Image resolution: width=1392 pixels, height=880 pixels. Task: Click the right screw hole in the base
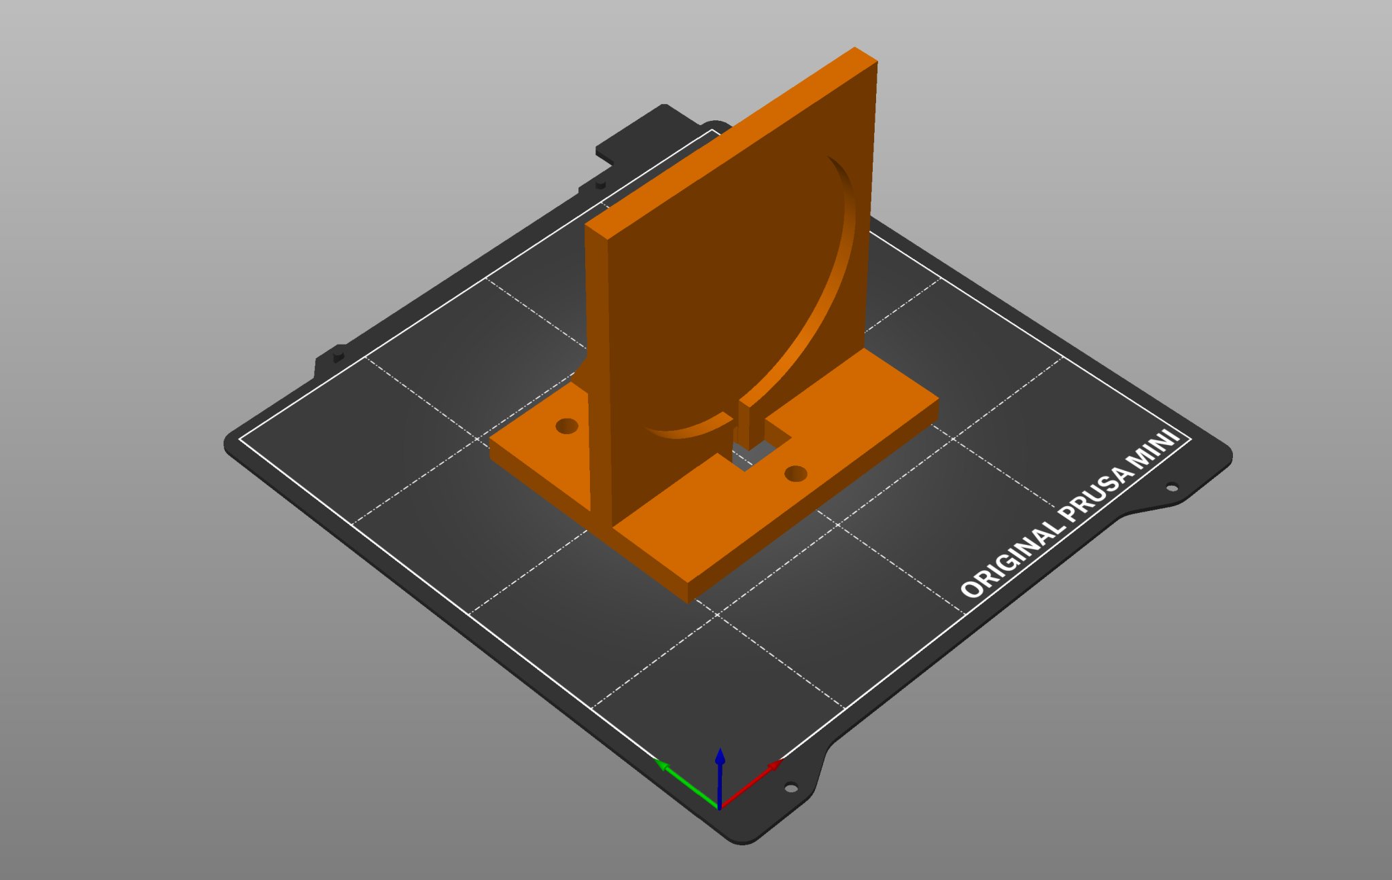(795, 473)
